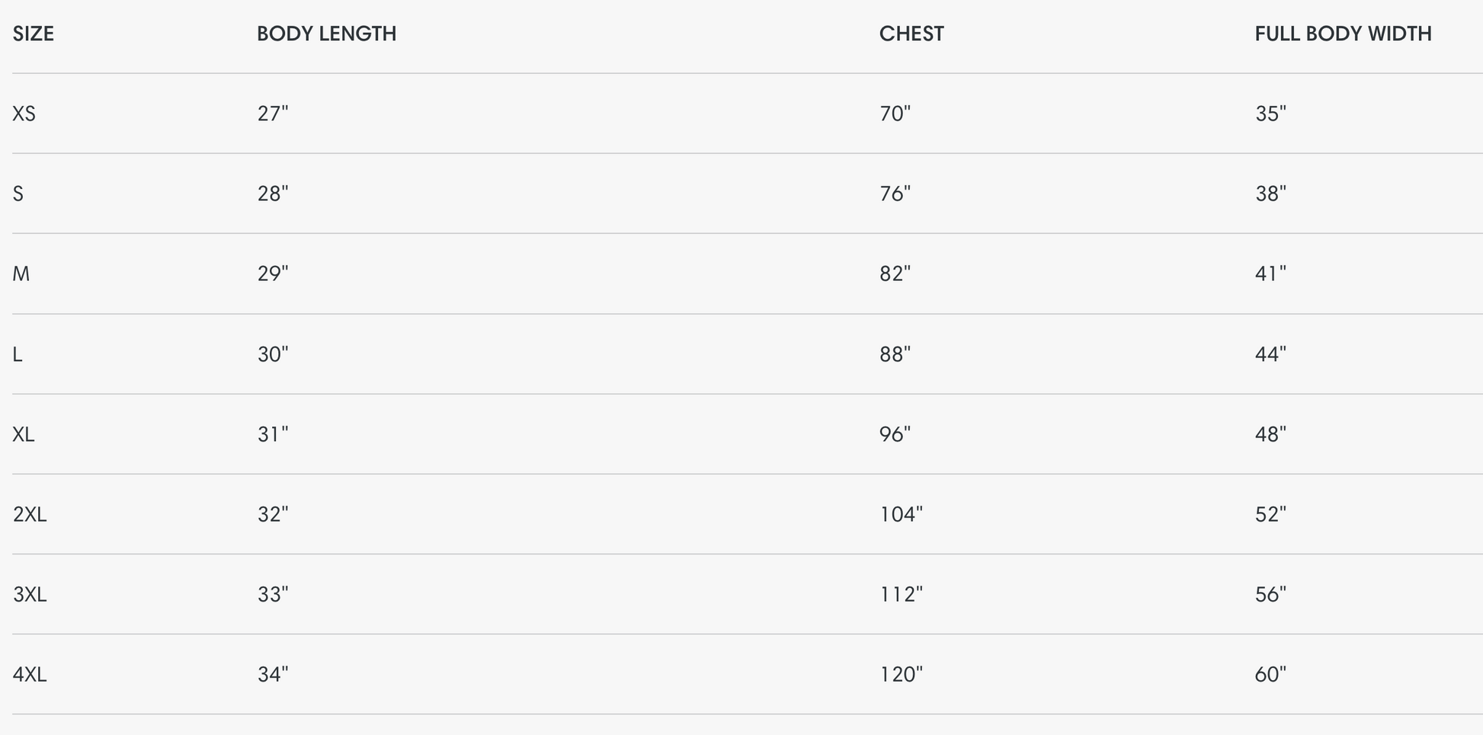Select the XS size row label
This screenshot has width=1483, height=735.
[24, 114]
